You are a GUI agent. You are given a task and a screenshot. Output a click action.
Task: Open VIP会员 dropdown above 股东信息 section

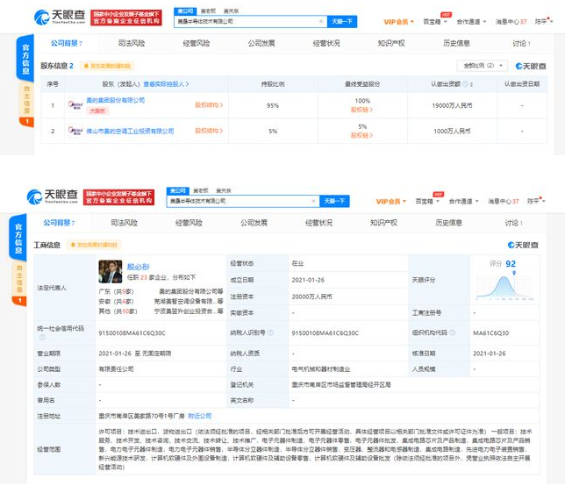(398, 22)
